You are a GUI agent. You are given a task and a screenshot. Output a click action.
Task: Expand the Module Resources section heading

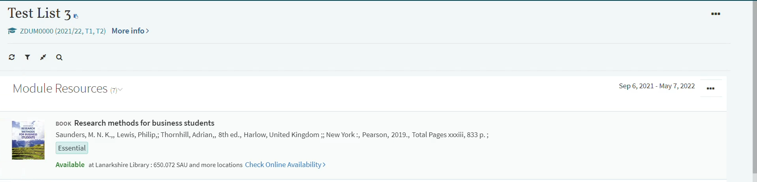[60, 88]
